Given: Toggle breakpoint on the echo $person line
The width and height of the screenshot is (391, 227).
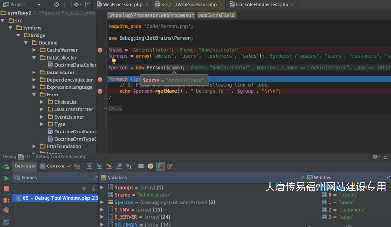Looking at the screenshot, I should coord(100,91).
